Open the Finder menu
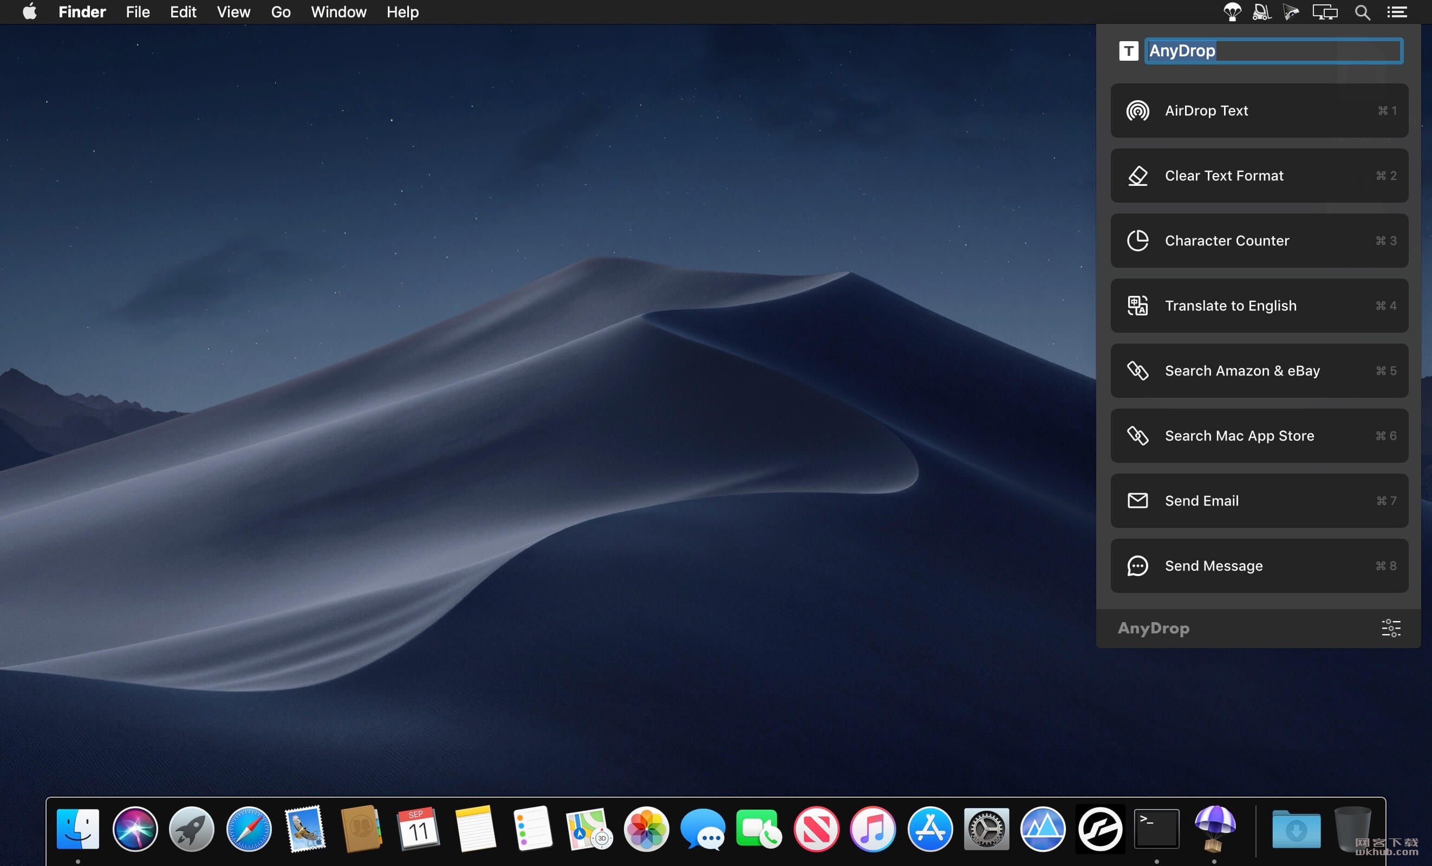1432x866 pixels. (x=82, y=12)
